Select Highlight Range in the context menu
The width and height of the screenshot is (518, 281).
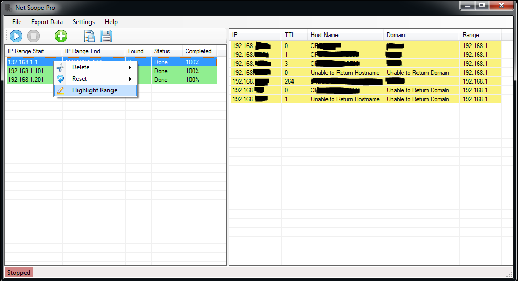pyautogui.click(x=95, y=90)
